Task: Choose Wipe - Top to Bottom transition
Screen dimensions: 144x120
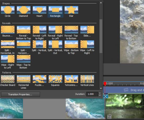Action: point(24,62)
